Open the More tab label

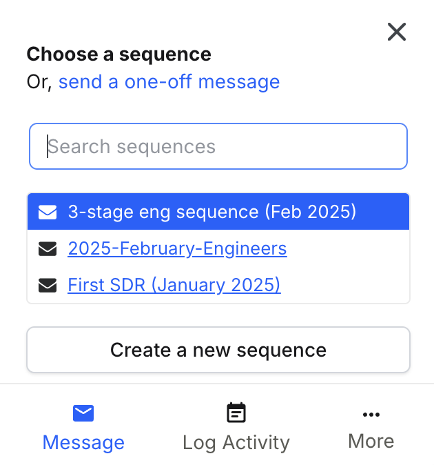pos(371,442)
